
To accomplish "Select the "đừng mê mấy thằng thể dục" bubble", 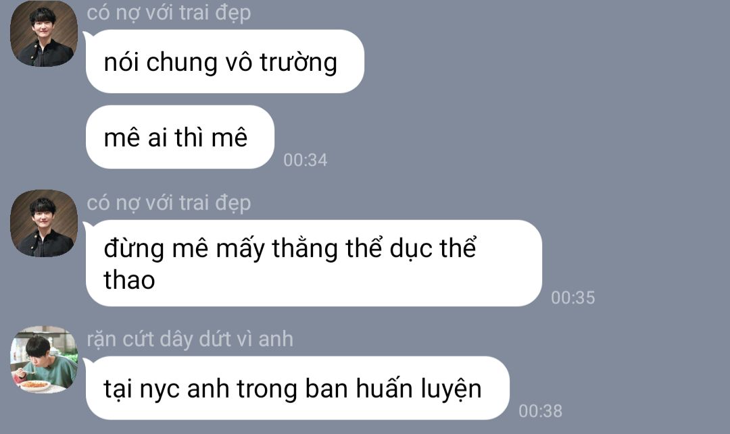I will coord(314,263).
